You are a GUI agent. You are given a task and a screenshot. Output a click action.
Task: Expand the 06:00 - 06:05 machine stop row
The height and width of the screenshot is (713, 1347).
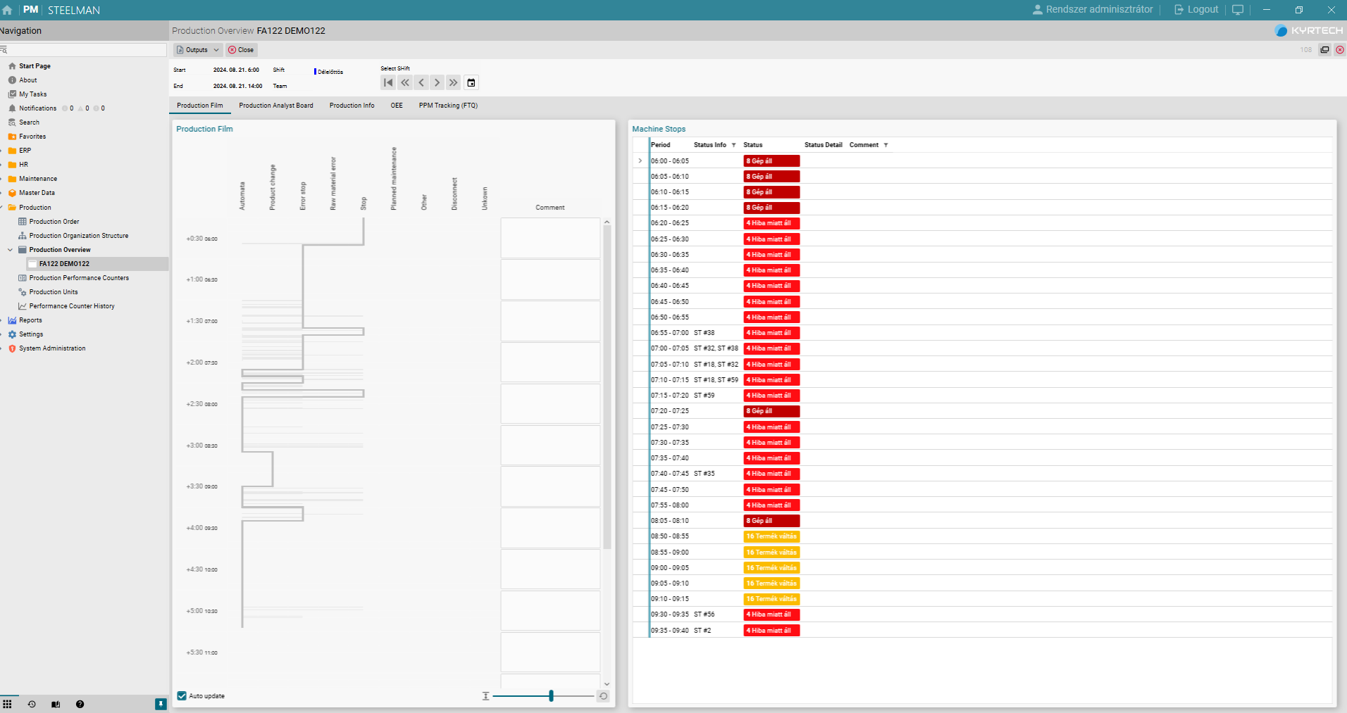pos(640,161)
